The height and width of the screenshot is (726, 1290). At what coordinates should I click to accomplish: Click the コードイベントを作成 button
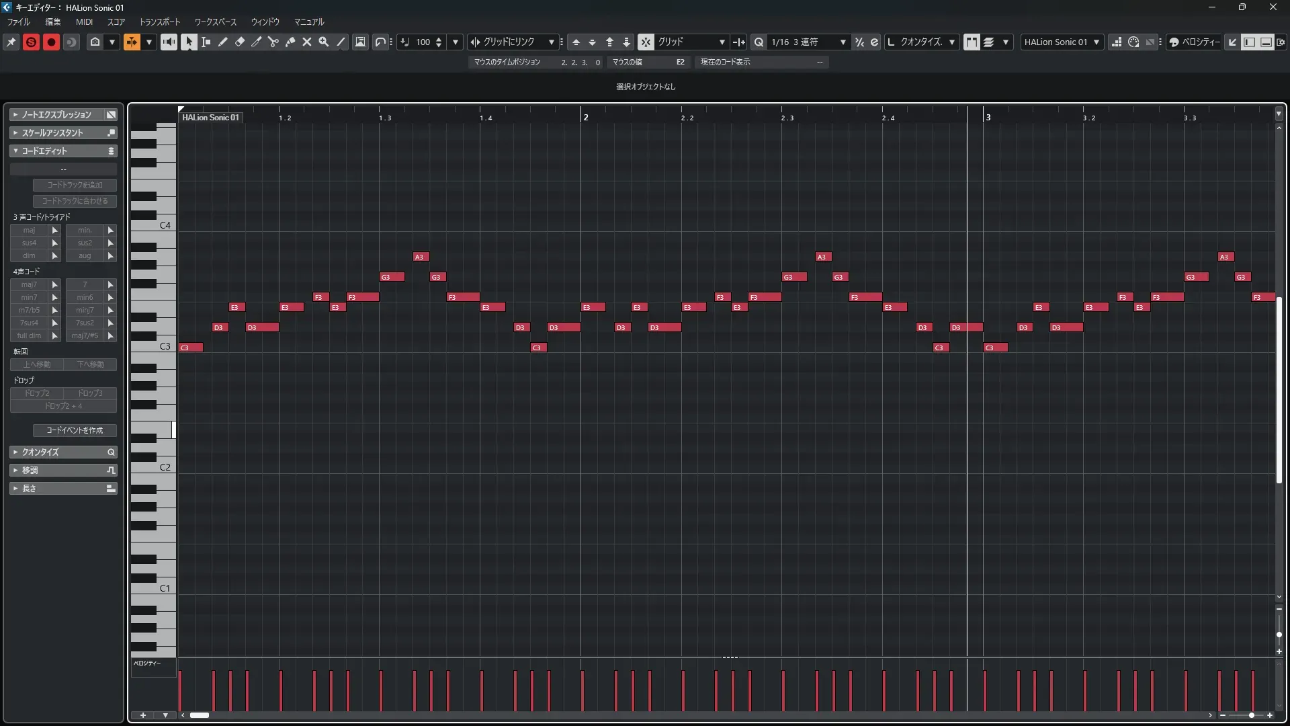(75, 430)
